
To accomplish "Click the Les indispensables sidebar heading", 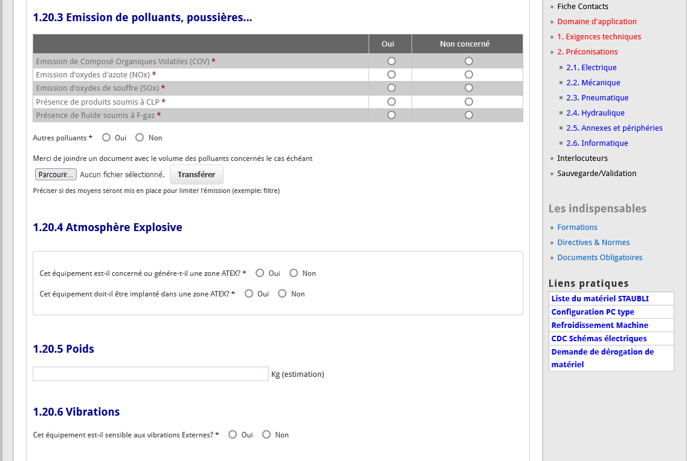I will [x=597, y=208].
